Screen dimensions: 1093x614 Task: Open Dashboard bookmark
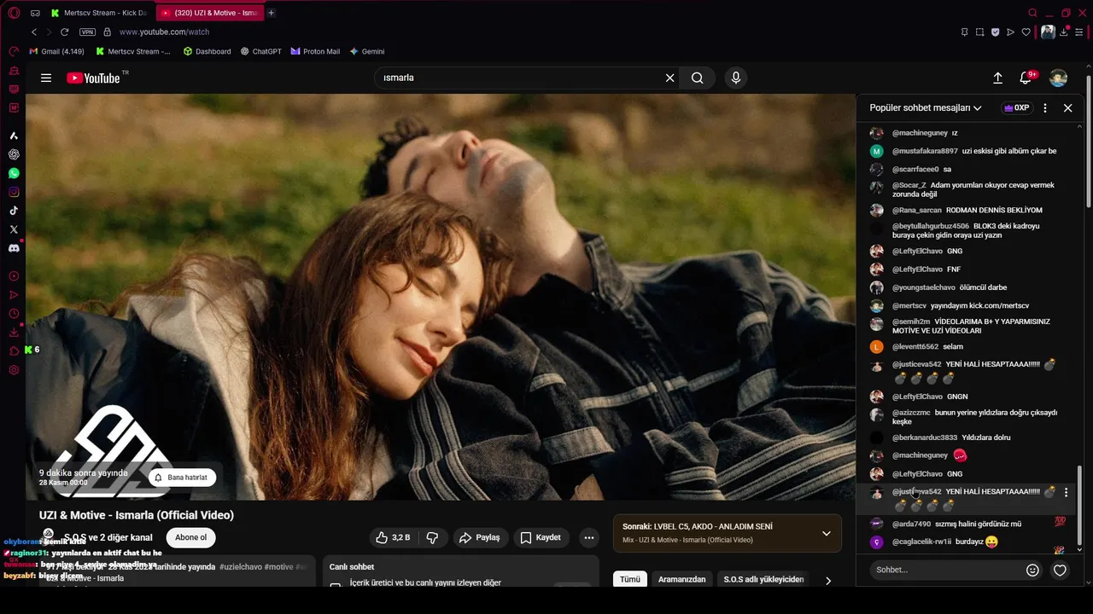coord(207,51)
